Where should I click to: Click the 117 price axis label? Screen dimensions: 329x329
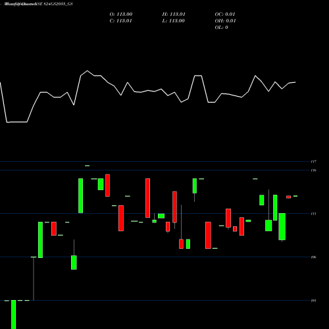(x=314, y=162)
